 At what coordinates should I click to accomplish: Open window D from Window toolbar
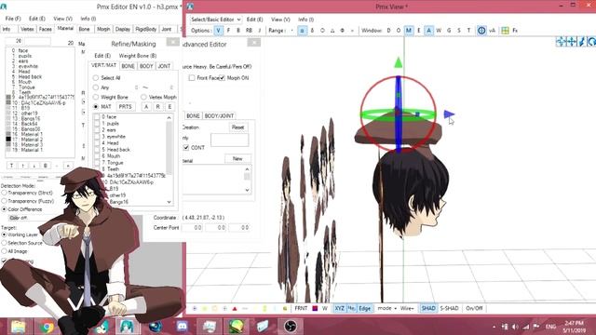tap(388, 31)
